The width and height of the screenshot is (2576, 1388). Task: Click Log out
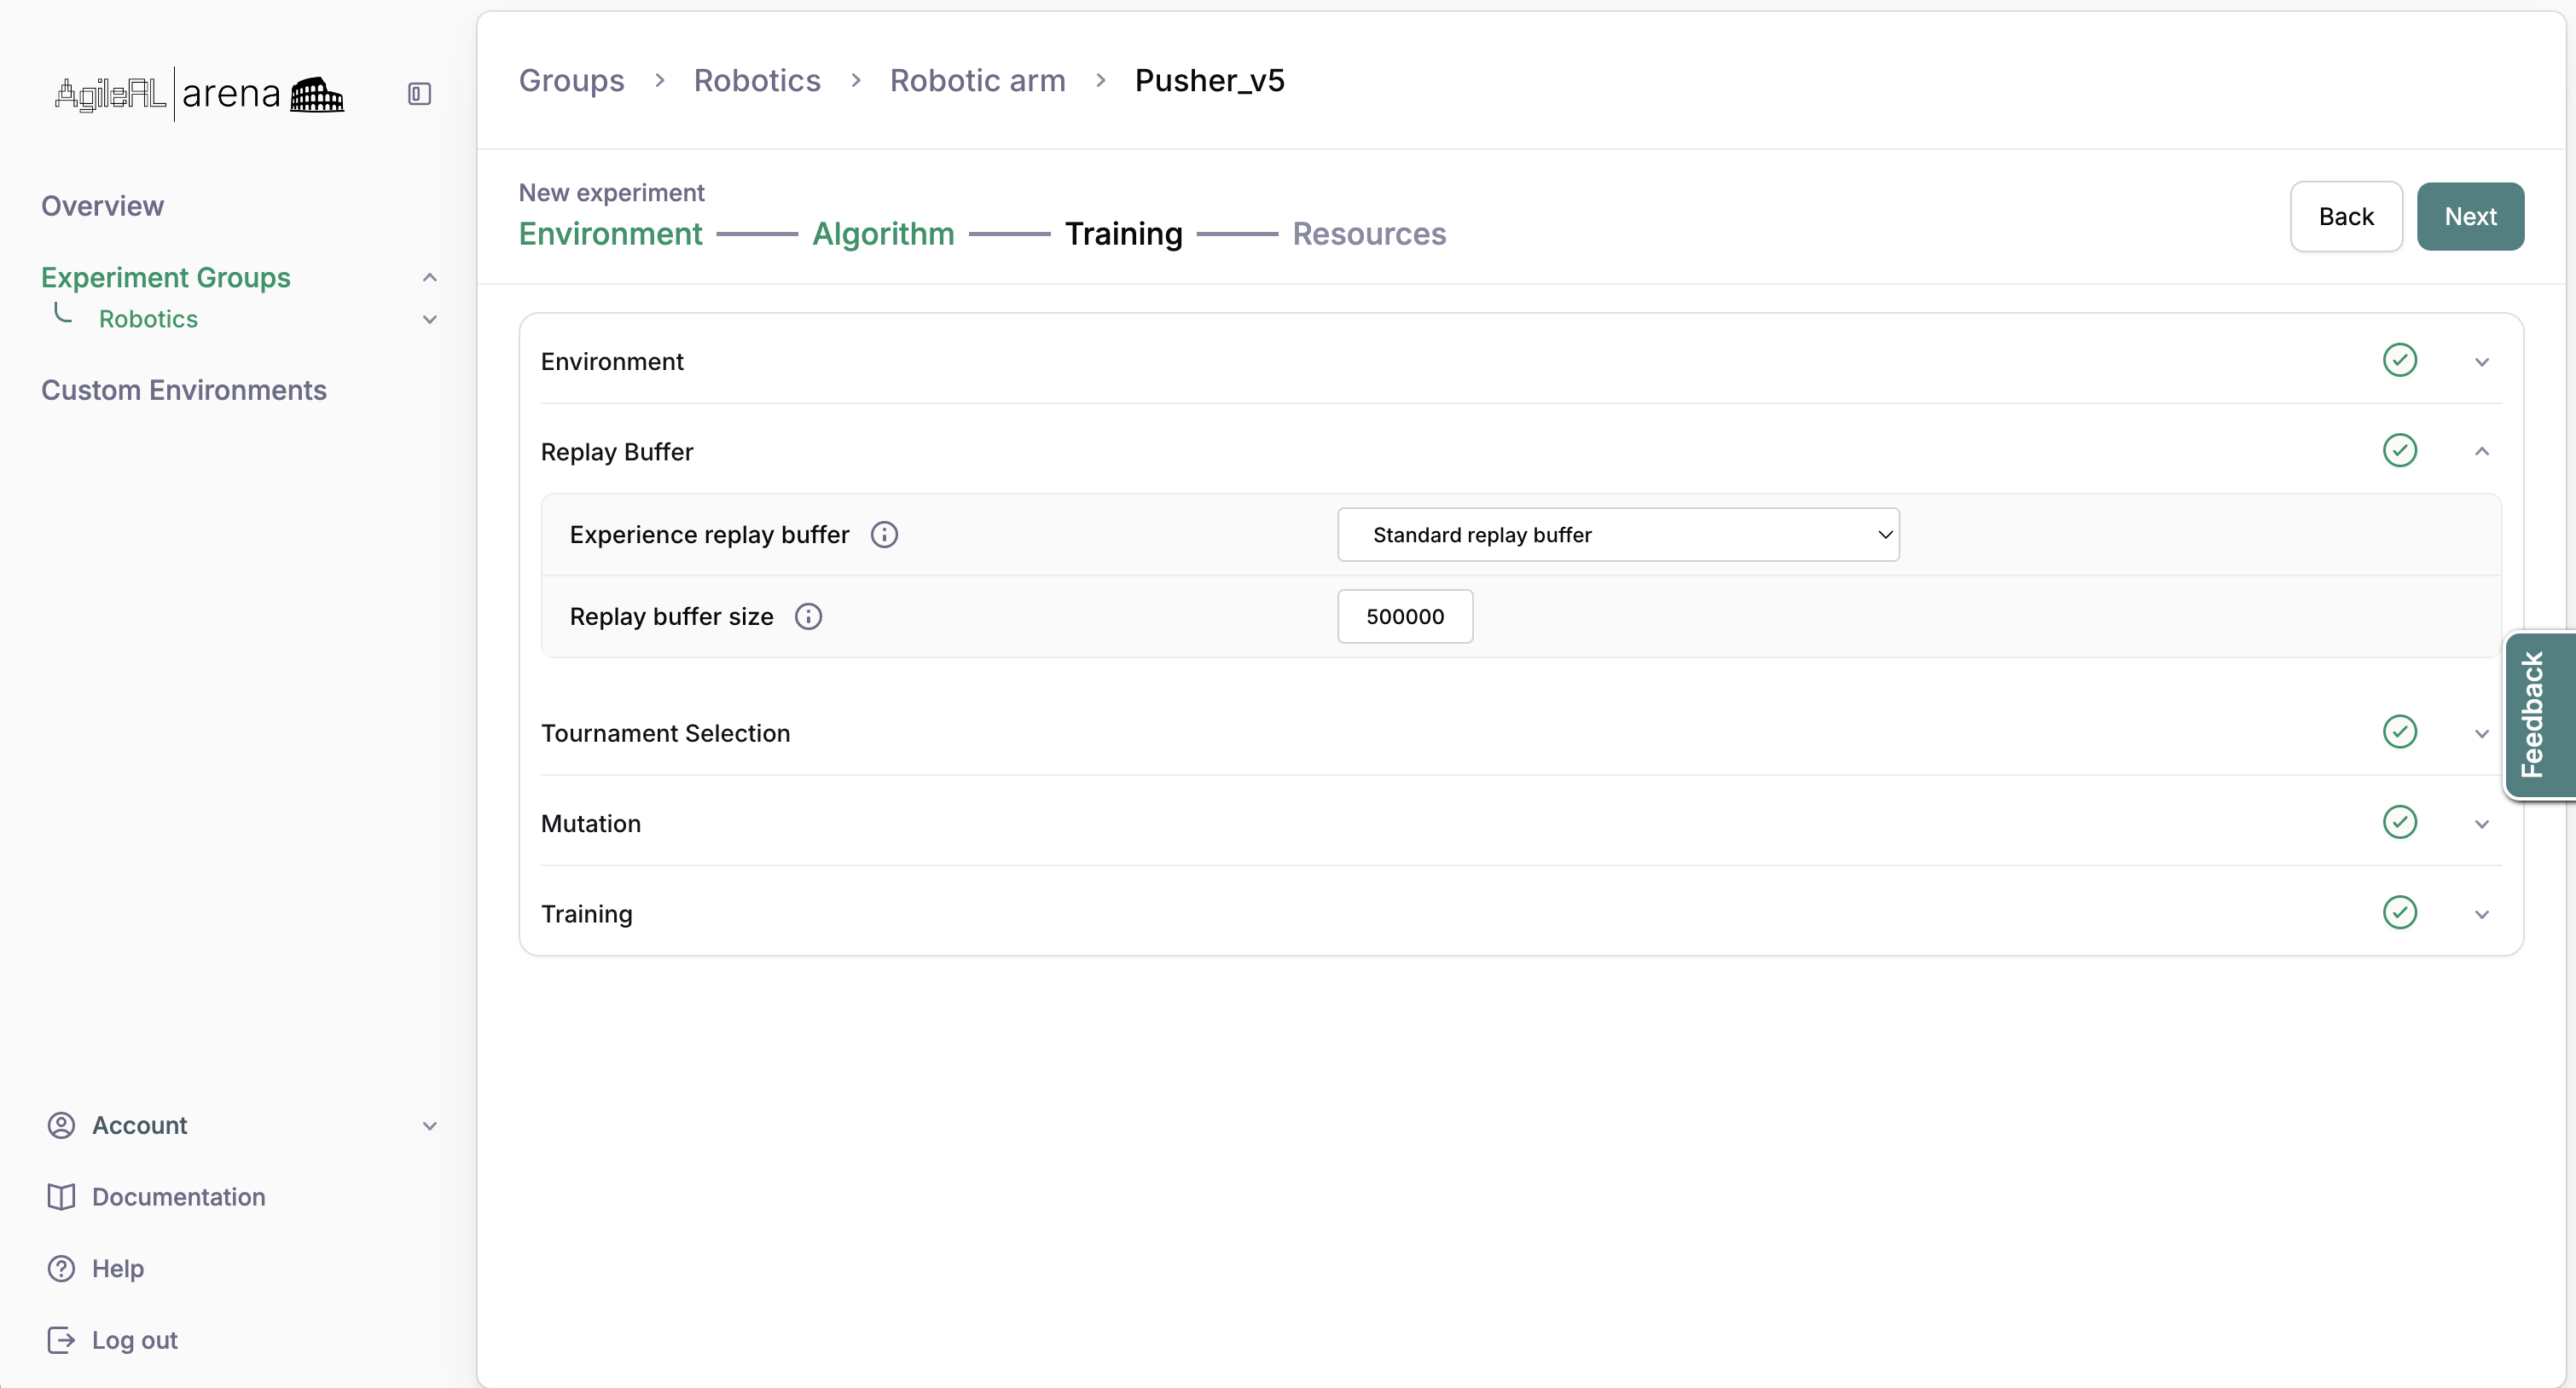coord(134,1340)
